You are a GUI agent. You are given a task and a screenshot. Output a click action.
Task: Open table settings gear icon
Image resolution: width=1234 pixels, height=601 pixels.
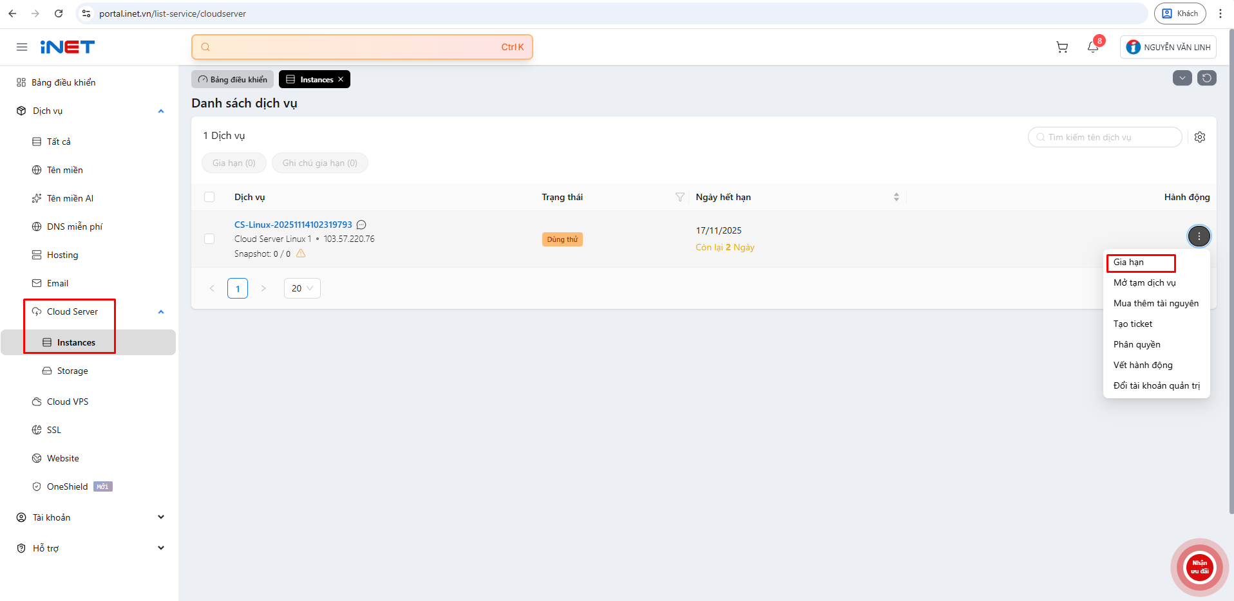point(1200,137)
